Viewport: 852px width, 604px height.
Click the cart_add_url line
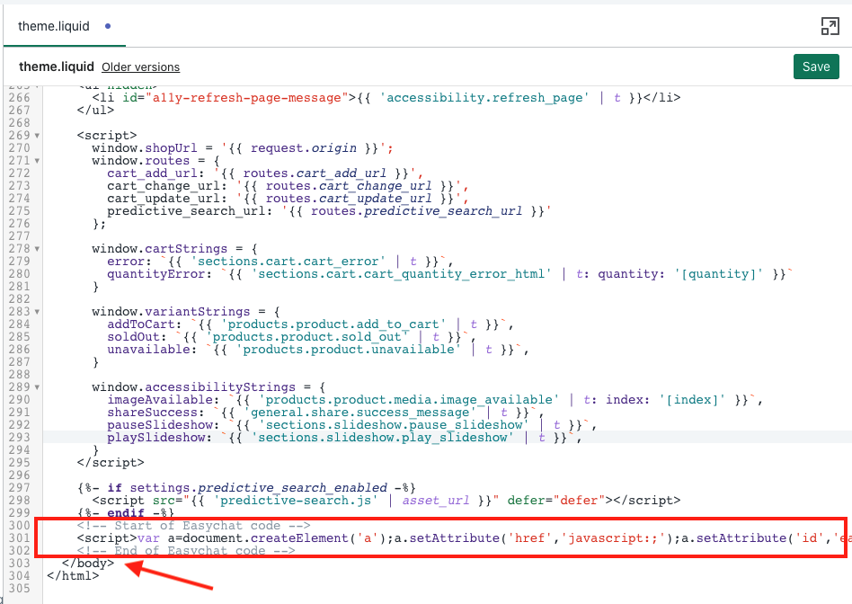click(x=265, y=173)
